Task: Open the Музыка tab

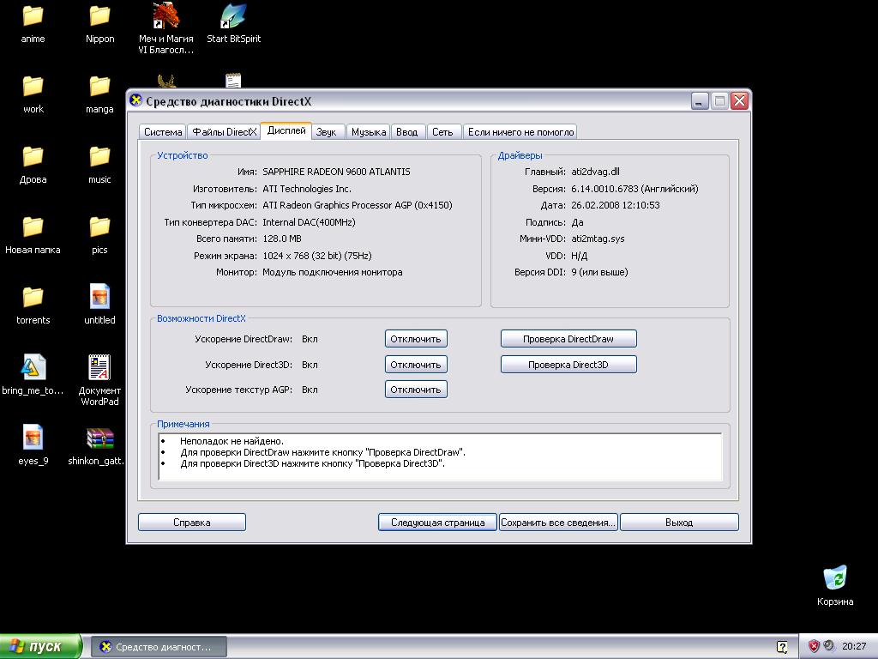Action: (368, 132)
